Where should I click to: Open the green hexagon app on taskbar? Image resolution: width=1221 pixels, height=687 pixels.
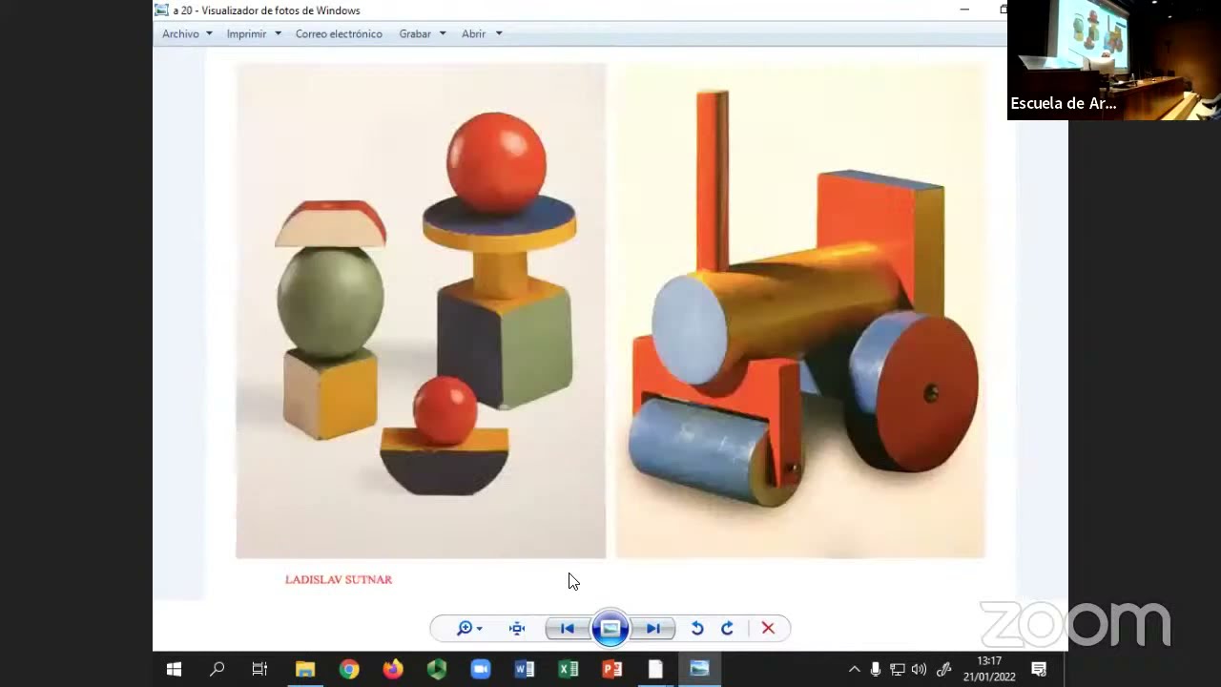[x=437, y=670]
